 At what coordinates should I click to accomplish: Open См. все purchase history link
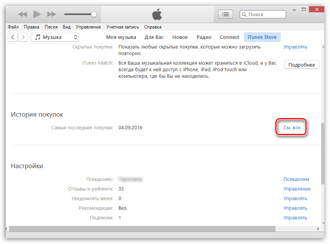[292, 127]
